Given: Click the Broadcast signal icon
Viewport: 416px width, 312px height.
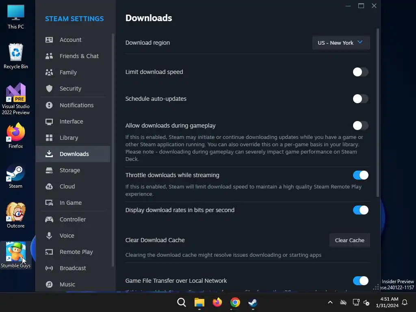Looking at the screenshot, I should (x=49, y=268).
